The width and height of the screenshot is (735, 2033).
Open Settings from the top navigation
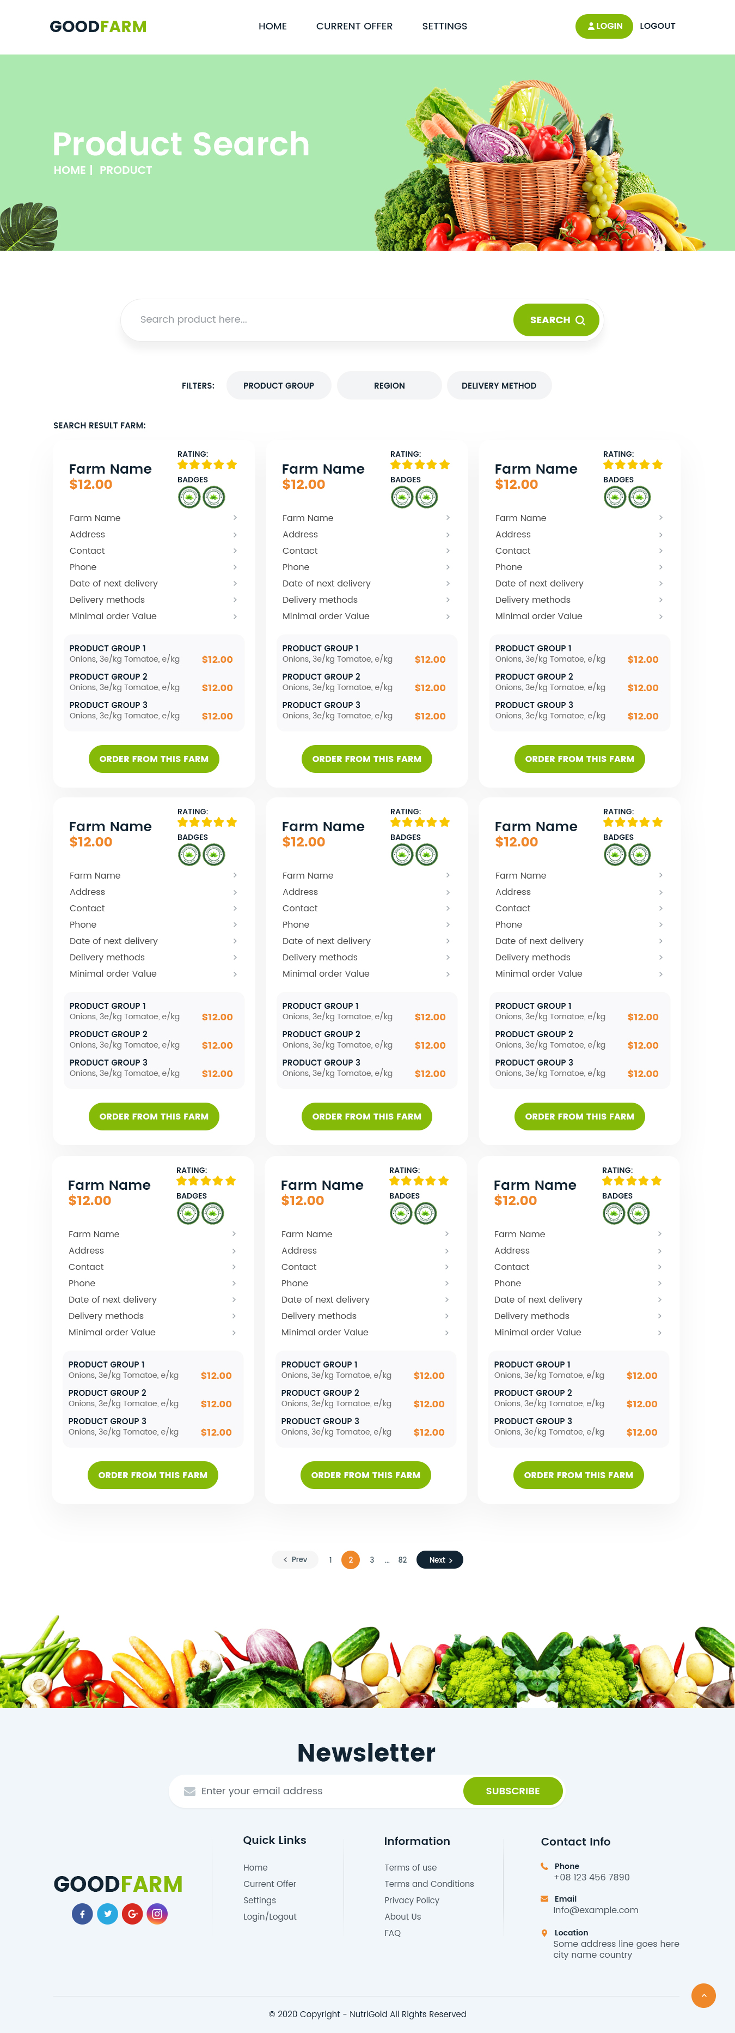pos(444,27)
